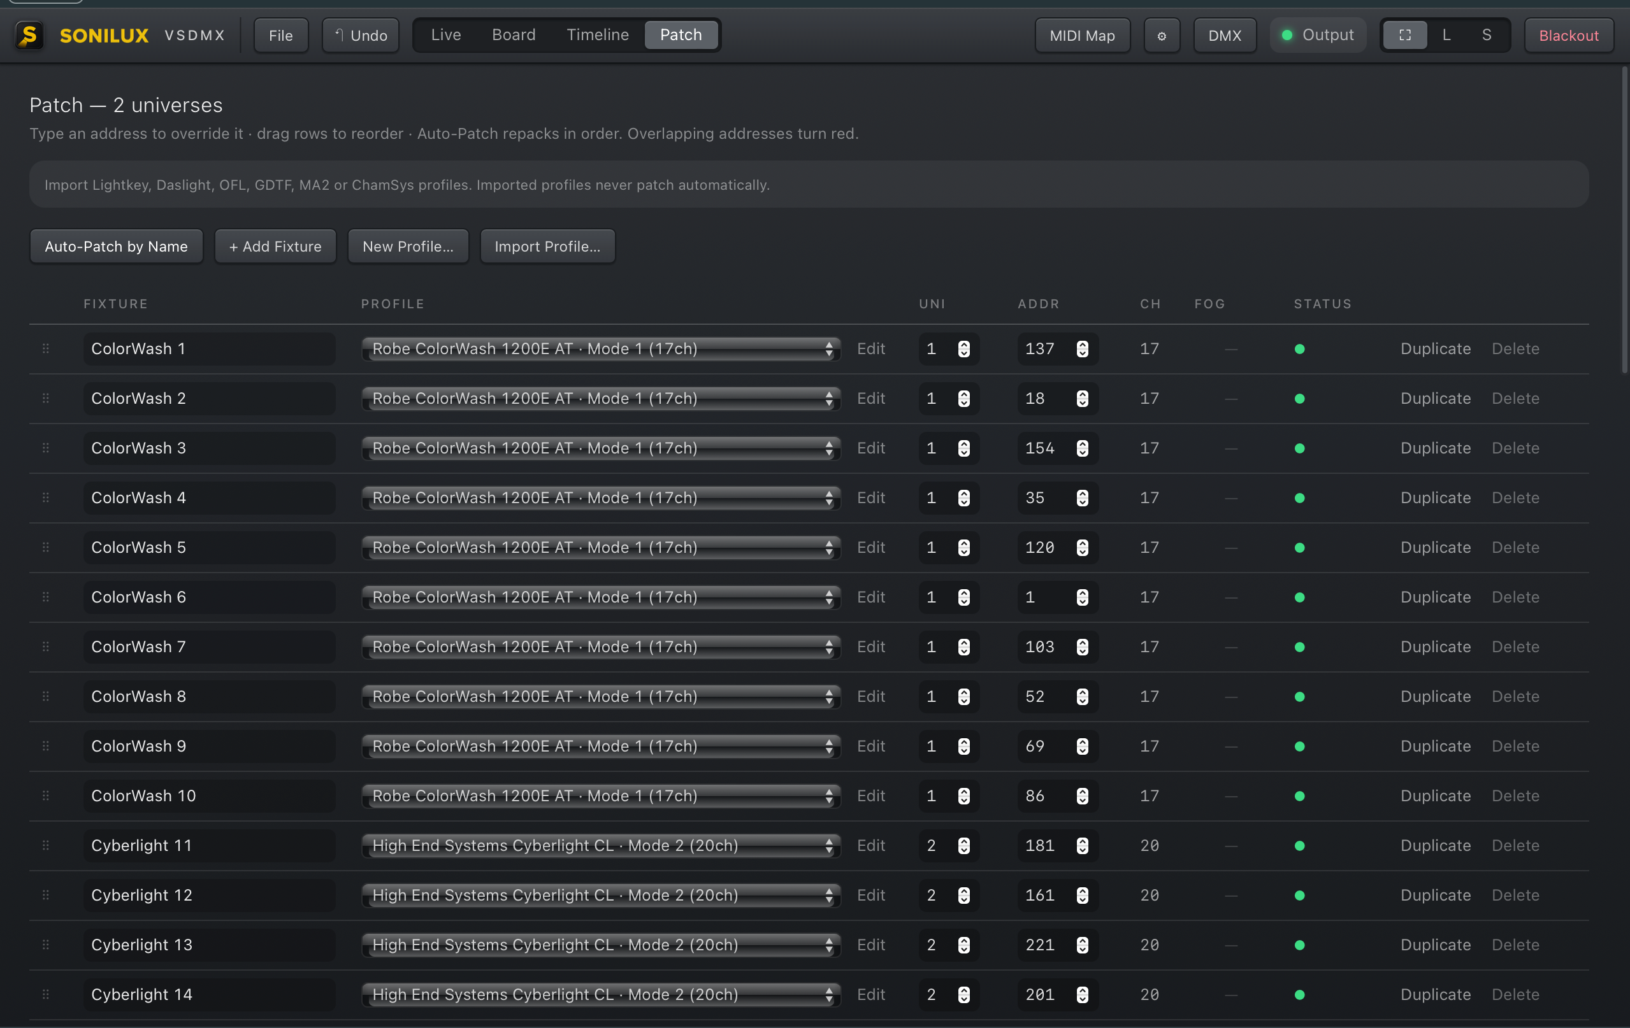Click the address stepper for ColorWash 6
Viewport: 1630px width, 1028px height.
point(1083,597)
